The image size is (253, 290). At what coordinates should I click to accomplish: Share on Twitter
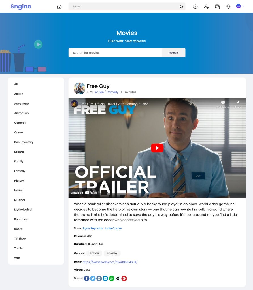coord(93,278)
